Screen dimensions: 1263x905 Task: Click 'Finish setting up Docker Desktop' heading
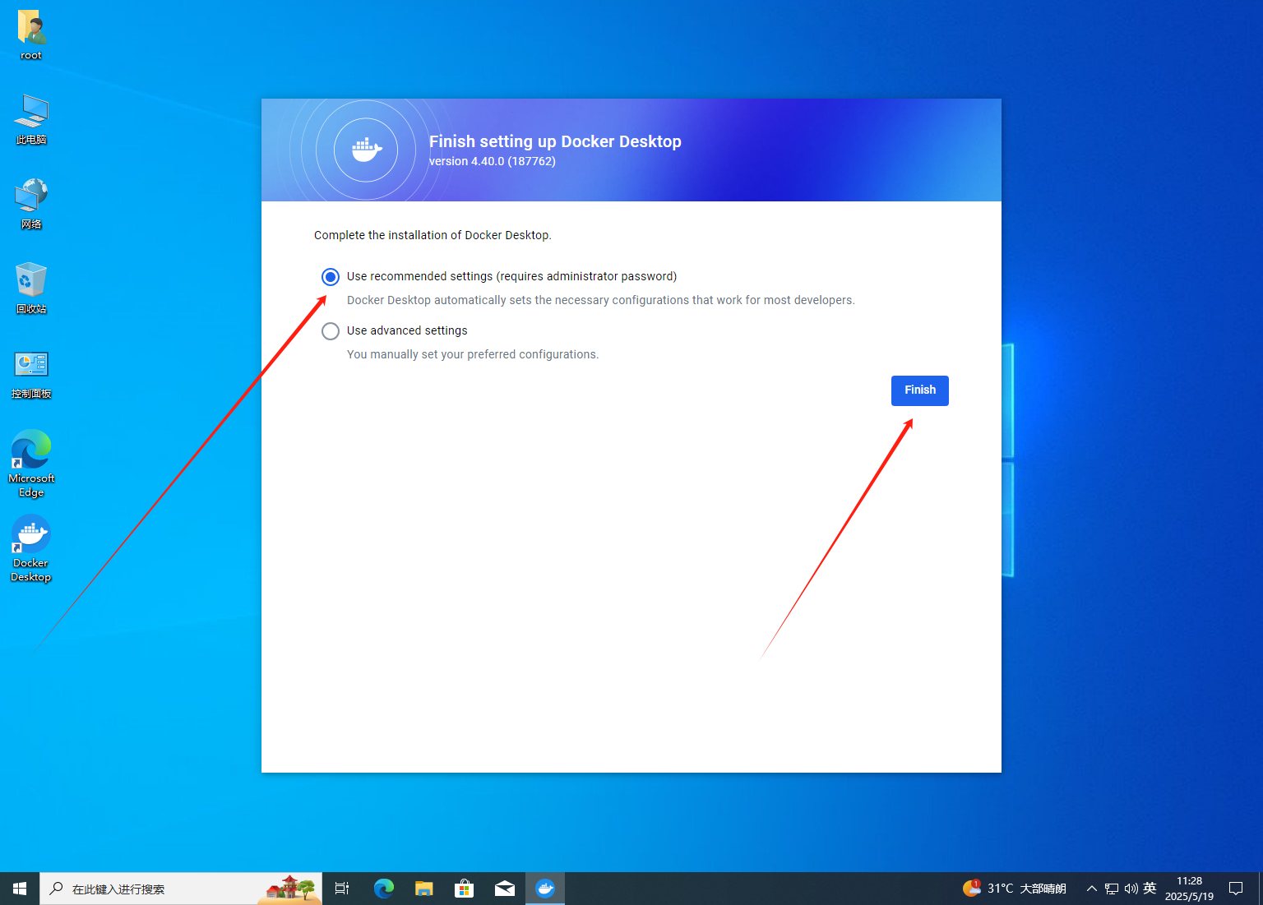pos(555,141)
